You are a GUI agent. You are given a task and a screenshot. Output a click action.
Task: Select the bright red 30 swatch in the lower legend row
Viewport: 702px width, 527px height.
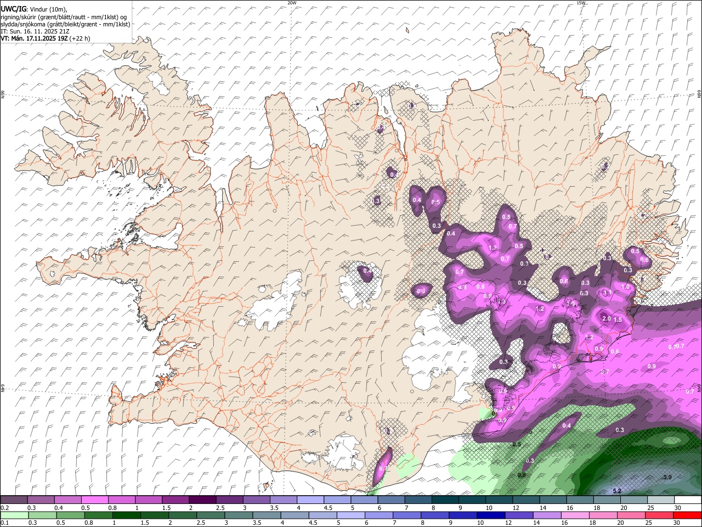coord(687,515)
